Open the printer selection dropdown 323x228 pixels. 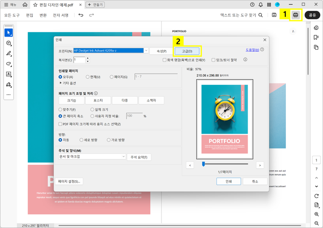pyautogui.click(x=146, y=50)
